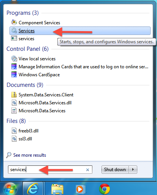The width and height of the screenshot is (157, 195).
Task: Open the Files (8) results group
Action: 16,121
